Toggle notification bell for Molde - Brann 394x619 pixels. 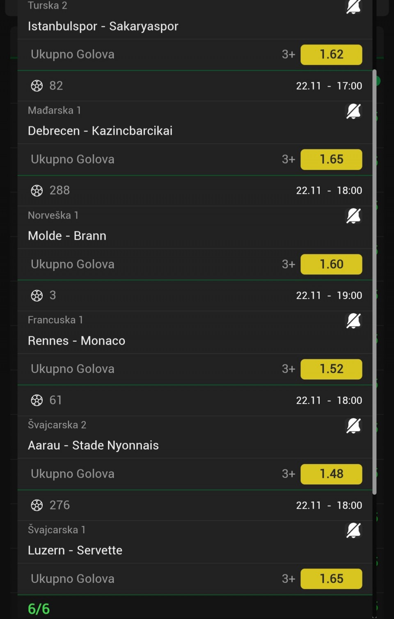click(353, 216)
